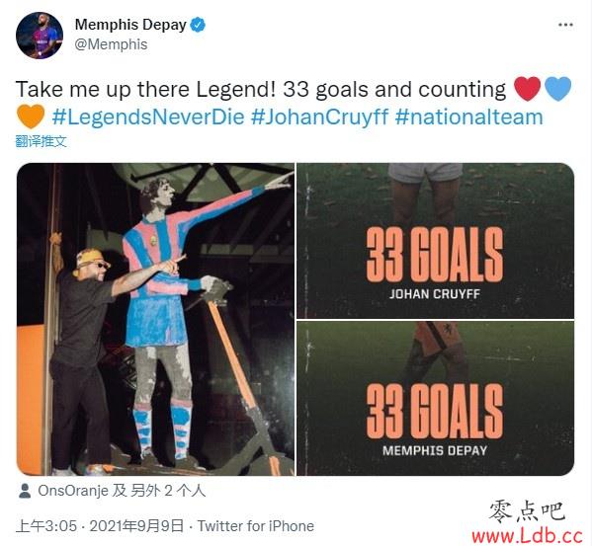The height and width of the screenshot is (546, 592).
Task: Open the Cruyff statue photo
Action: (155, 319)
